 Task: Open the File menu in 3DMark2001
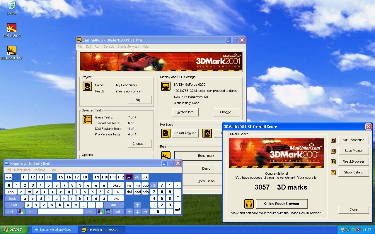click(x=80, y=47)
